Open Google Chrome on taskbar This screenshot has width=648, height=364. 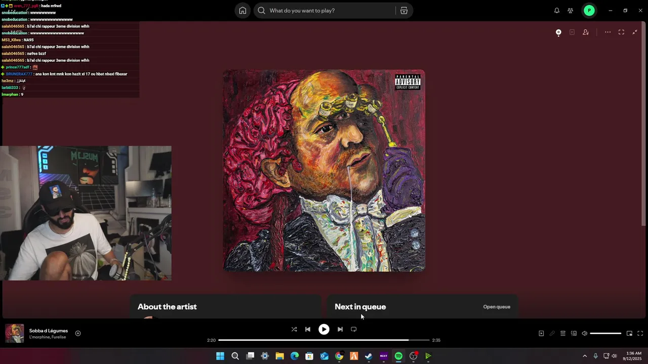coord(339,356)
